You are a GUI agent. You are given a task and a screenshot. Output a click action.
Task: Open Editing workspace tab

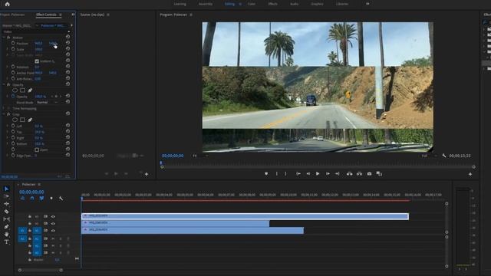coord(229,4)
